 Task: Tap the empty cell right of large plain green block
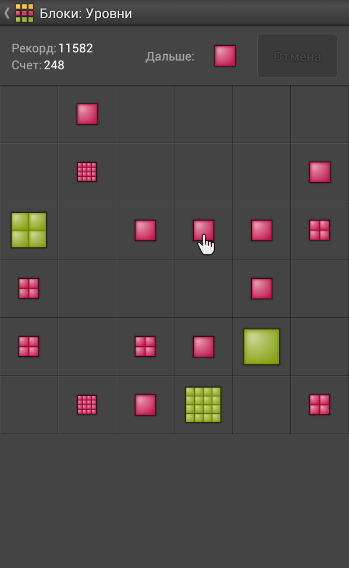tap(320, 347)
